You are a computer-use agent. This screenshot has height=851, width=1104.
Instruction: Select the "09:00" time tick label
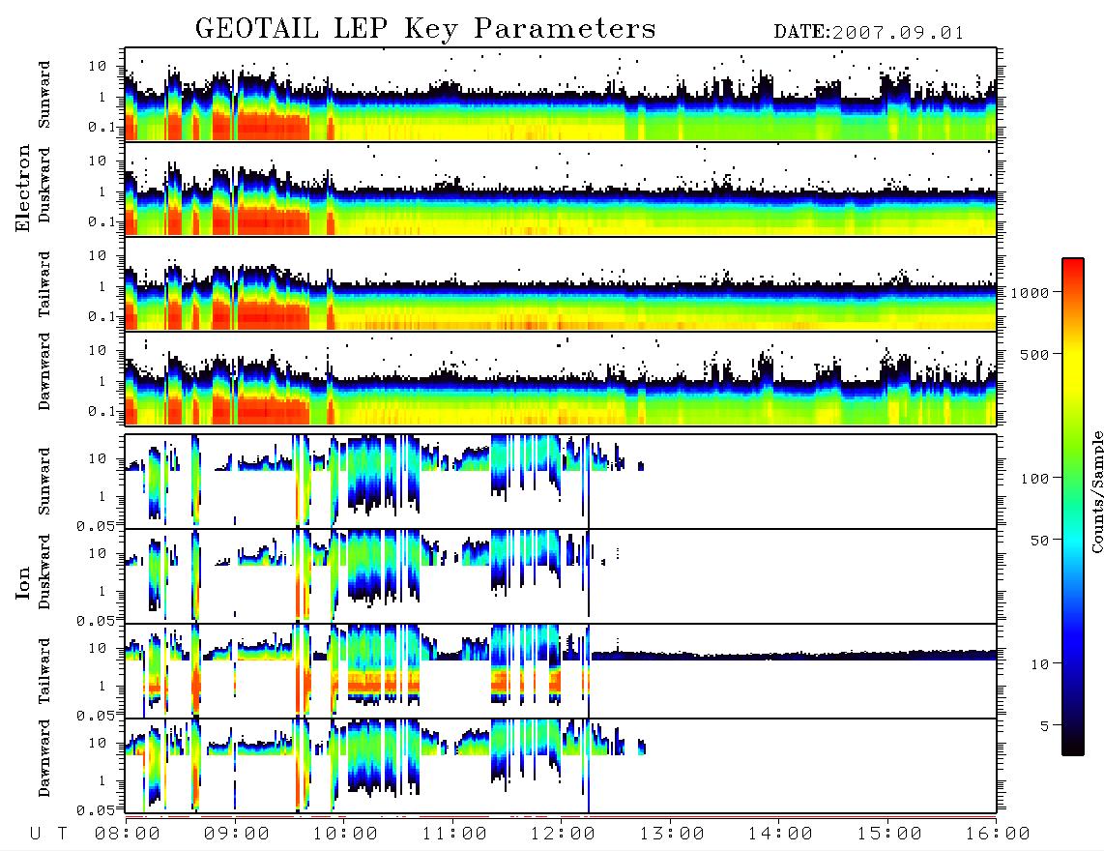click(237, 835)
